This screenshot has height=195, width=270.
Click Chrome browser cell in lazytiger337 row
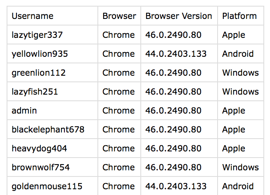[x=119, y=35]
